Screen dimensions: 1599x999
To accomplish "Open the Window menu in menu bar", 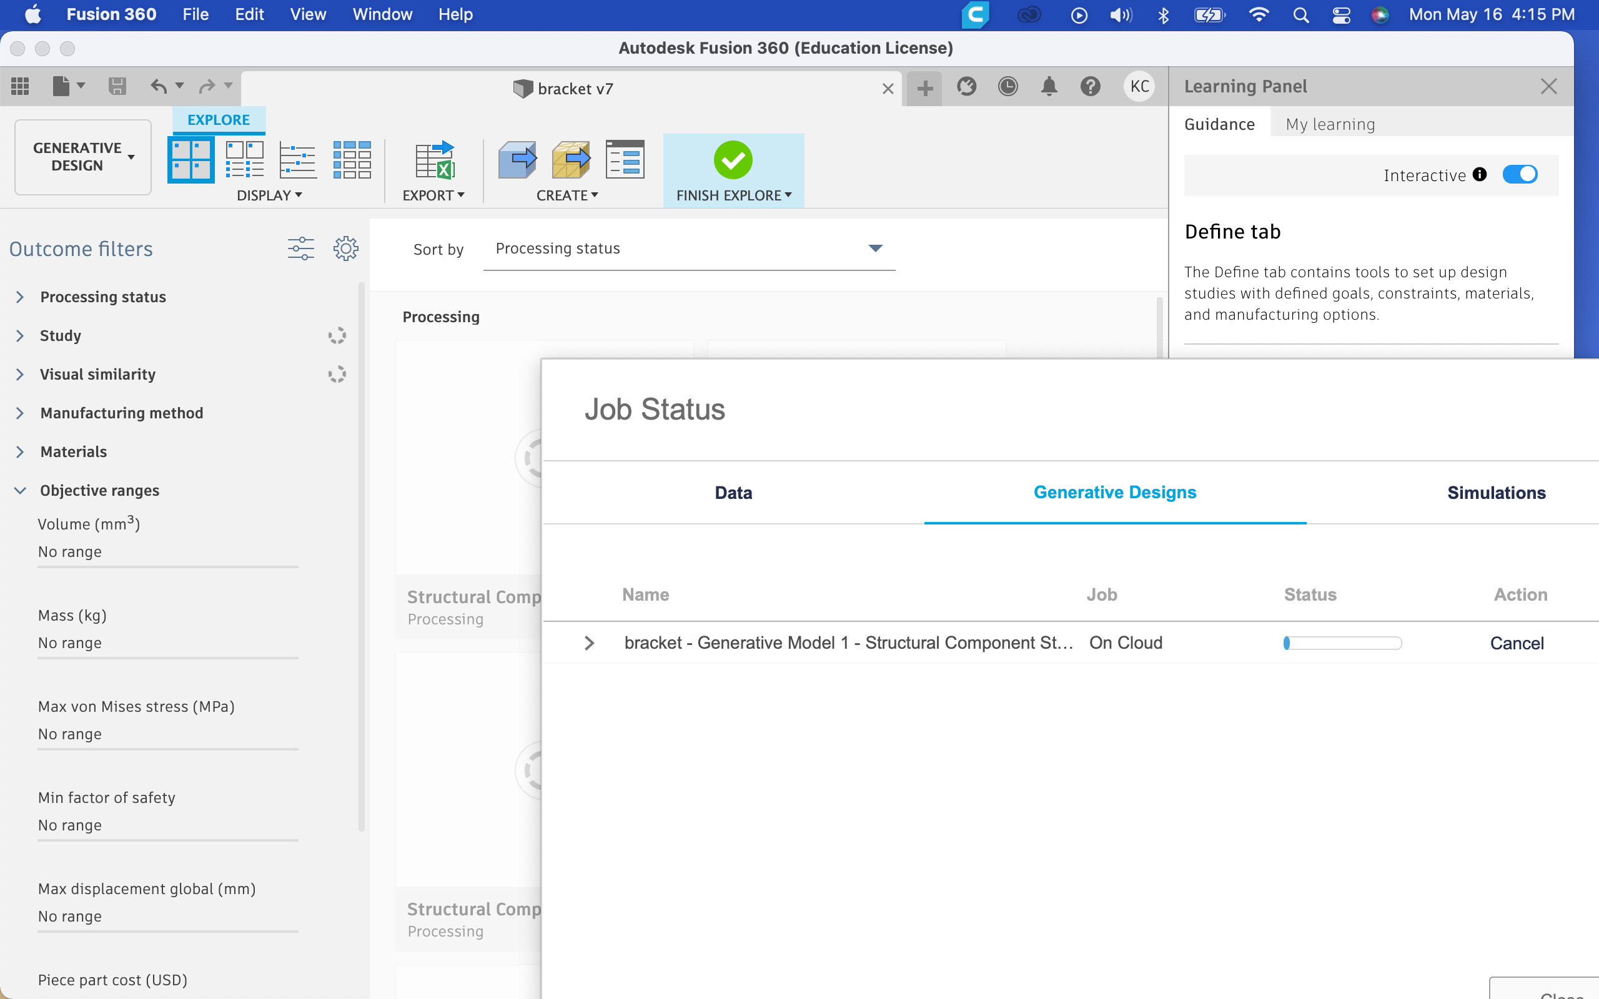I will pos(382,14).
